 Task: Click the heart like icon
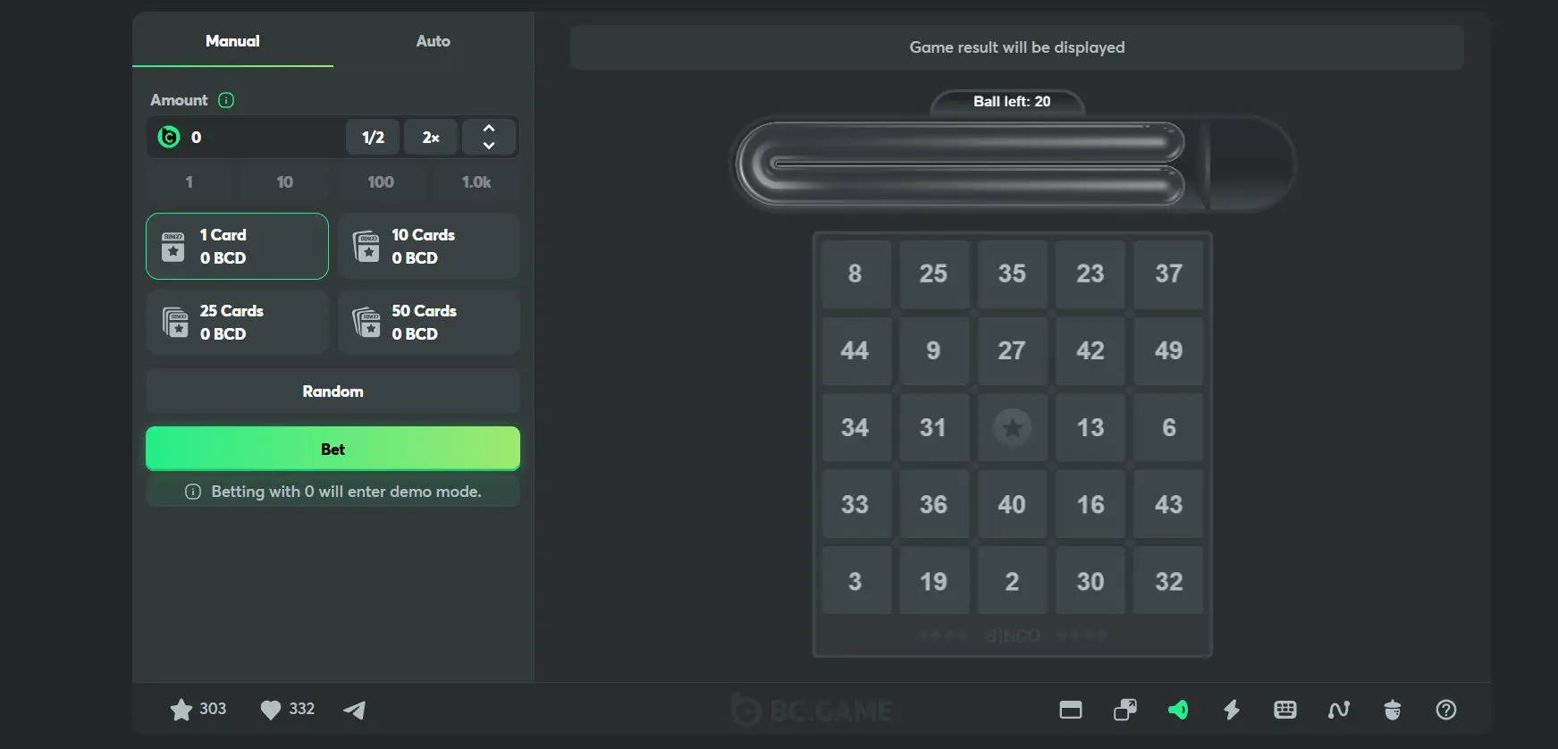(x=270, y=710)
